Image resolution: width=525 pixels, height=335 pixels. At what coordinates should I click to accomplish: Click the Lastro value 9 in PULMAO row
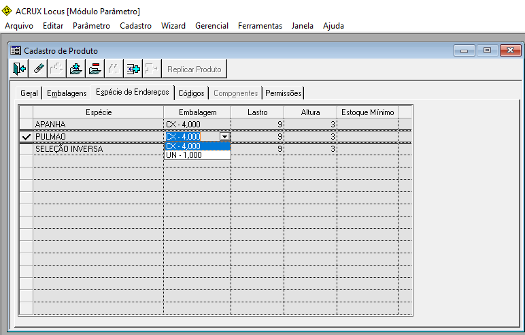click(257, 136)
